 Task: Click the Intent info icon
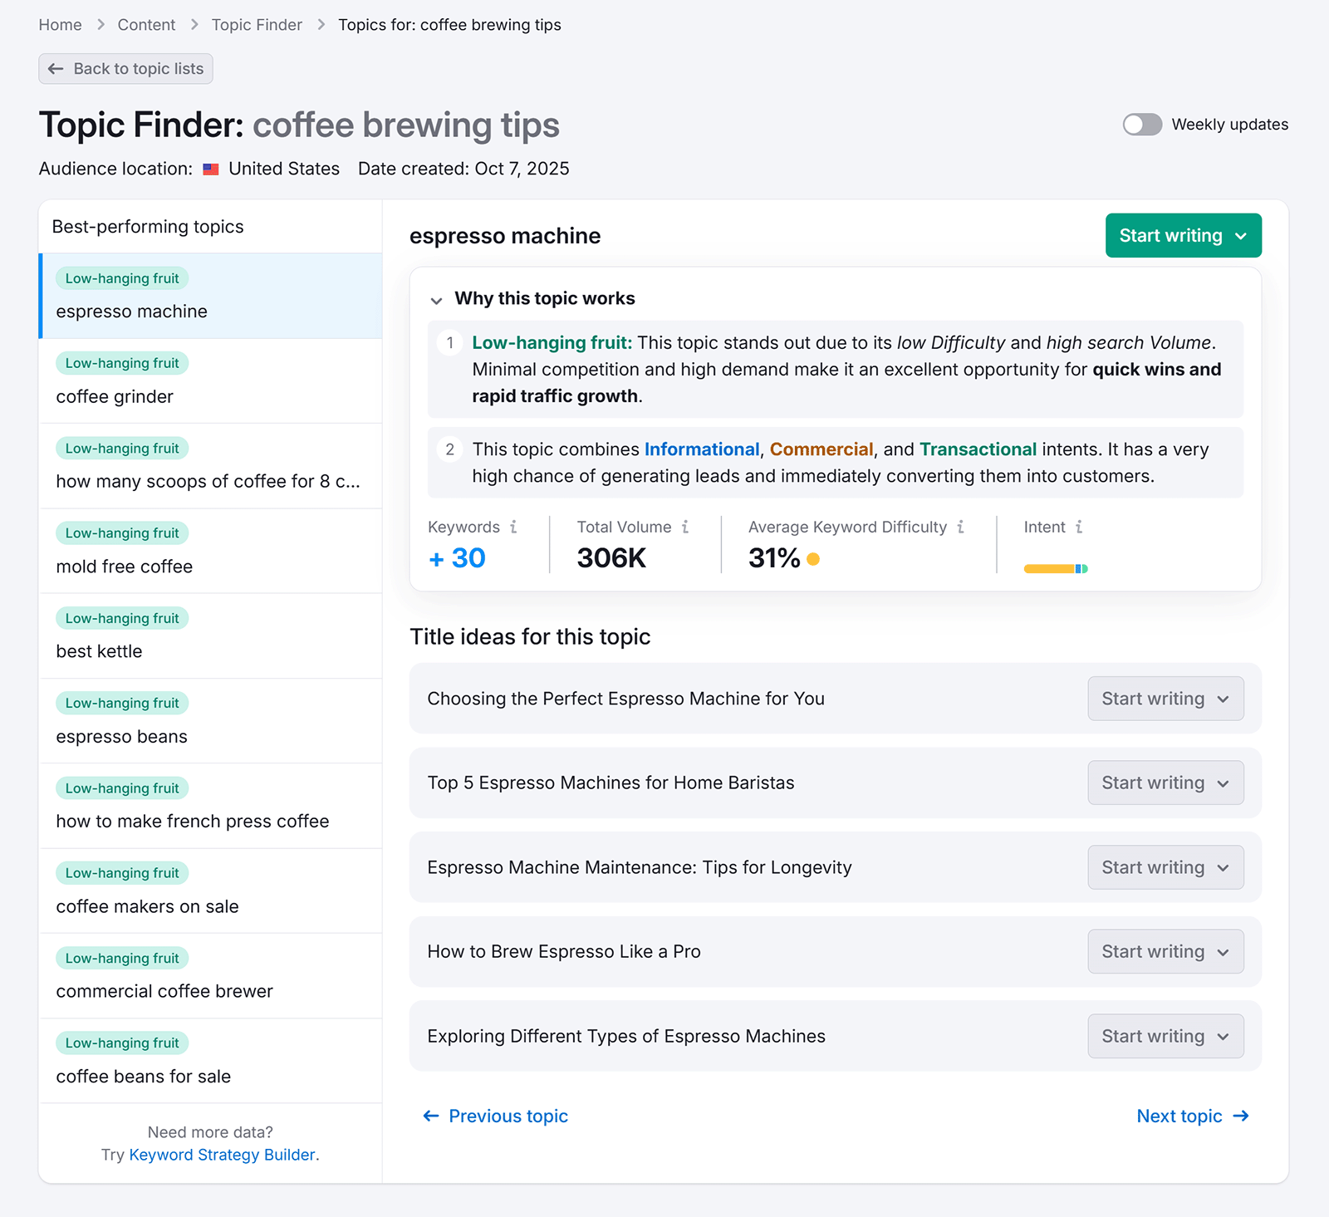[x=1078, y=527]
